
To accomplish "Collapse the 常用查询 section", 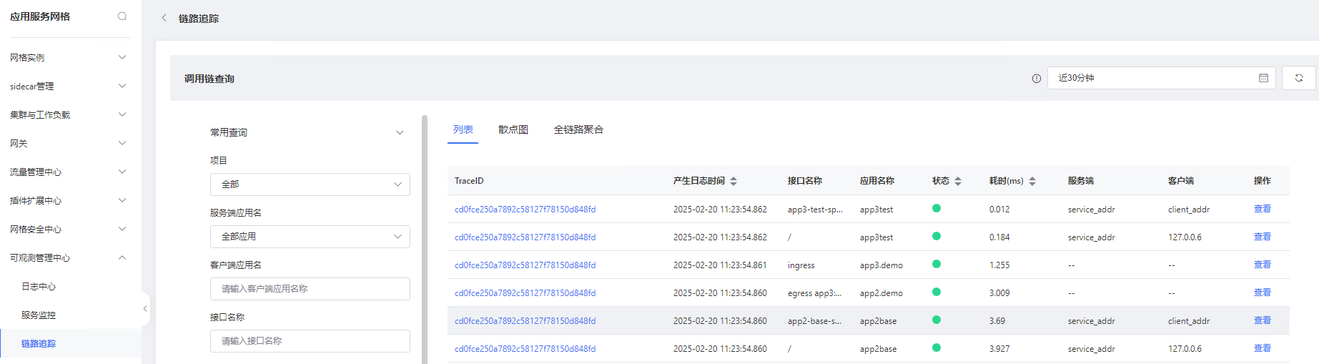I will click(x=400, y=132).
